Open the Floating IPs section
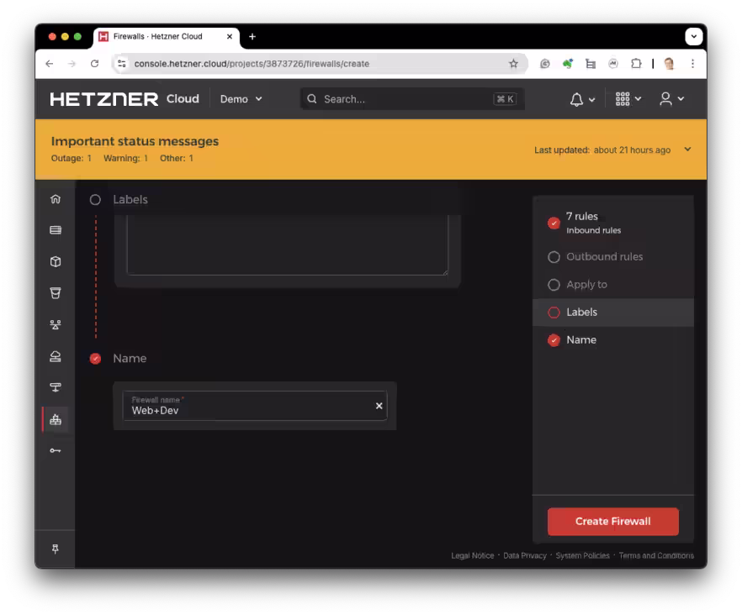 tap(55, 387)
